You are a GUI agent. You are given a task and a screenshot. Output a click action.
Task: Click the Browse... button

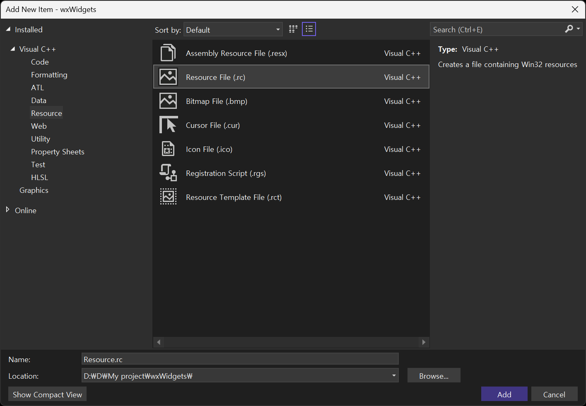pyautogui.click(x=434, y=375)
